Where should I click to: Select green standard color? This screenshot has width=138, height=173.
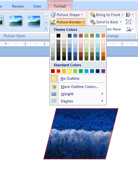[x=81, y=71]
